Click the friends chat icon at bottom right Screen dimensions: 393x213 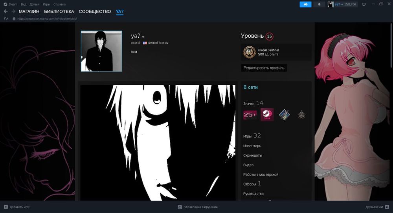point(387,207)
